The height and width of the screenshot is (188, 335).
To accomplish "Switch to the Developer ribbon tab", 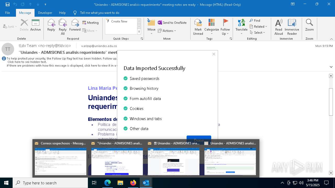I will [x=45, y=13].
